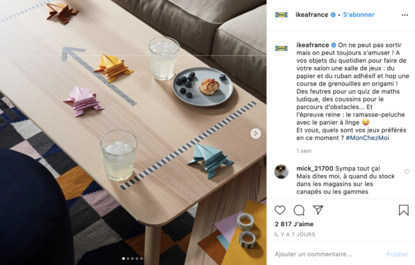Focus Ajouter un commentaire field
415x265 pixels.
[x=328, y=254]
